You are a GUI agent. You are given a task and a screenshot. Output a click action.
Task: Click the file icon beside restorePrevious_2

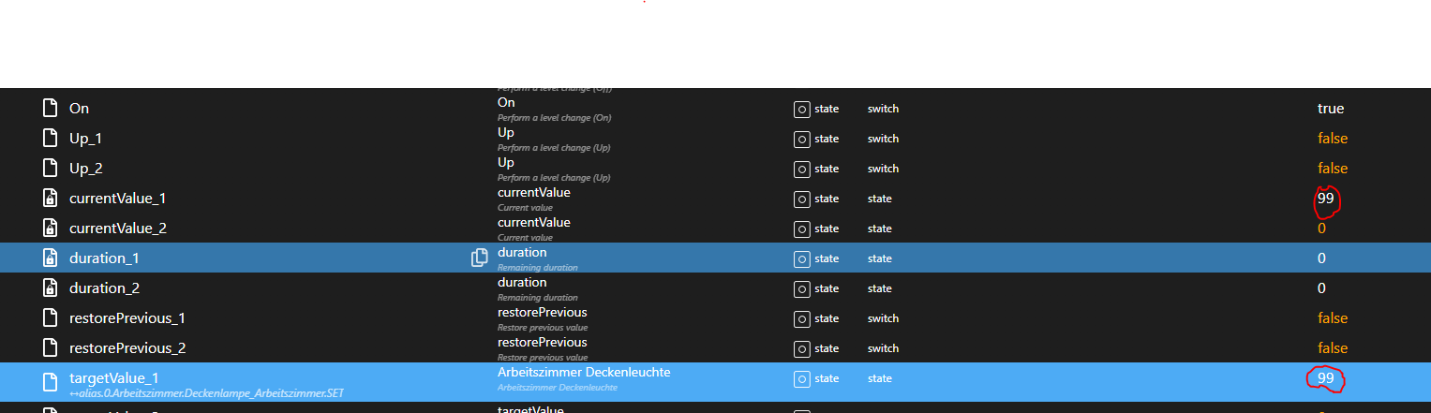coord(51,348)
